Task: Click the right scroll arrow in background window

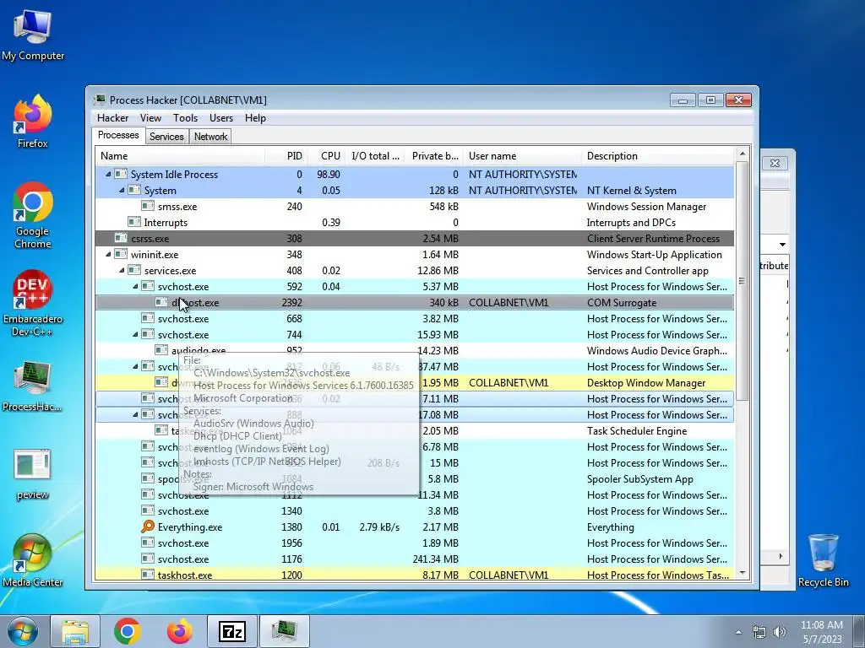Action: pyautogui.click(x=781, y=557)
